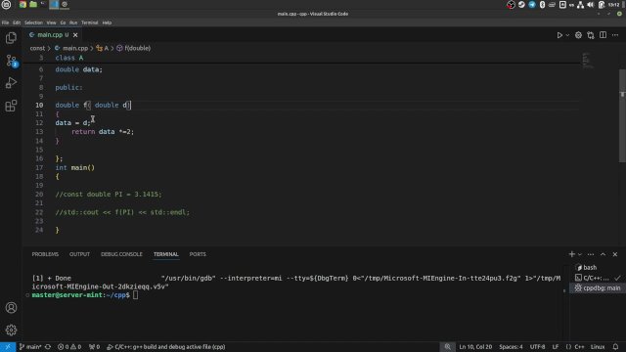Viewport: 626px width, 352px height.
Task: Click Spaces: 4 indentation setting
Action: (x=511, y=347)
